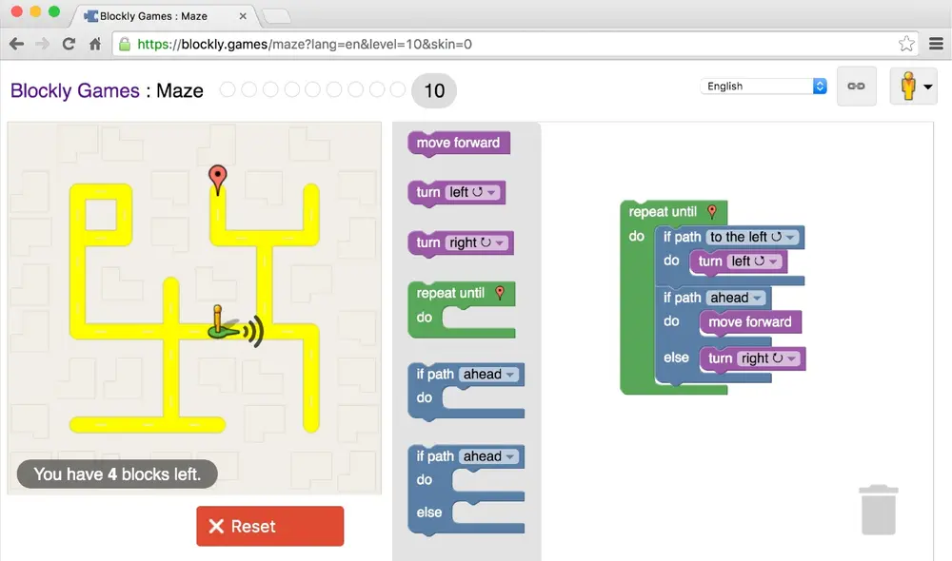Click the link icon button
The width and height of the screenshot is (952, 561).
click(x=856, y=87)
